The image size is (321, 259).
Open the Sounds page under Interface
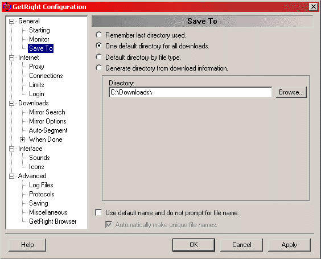[x=39, y=158]
